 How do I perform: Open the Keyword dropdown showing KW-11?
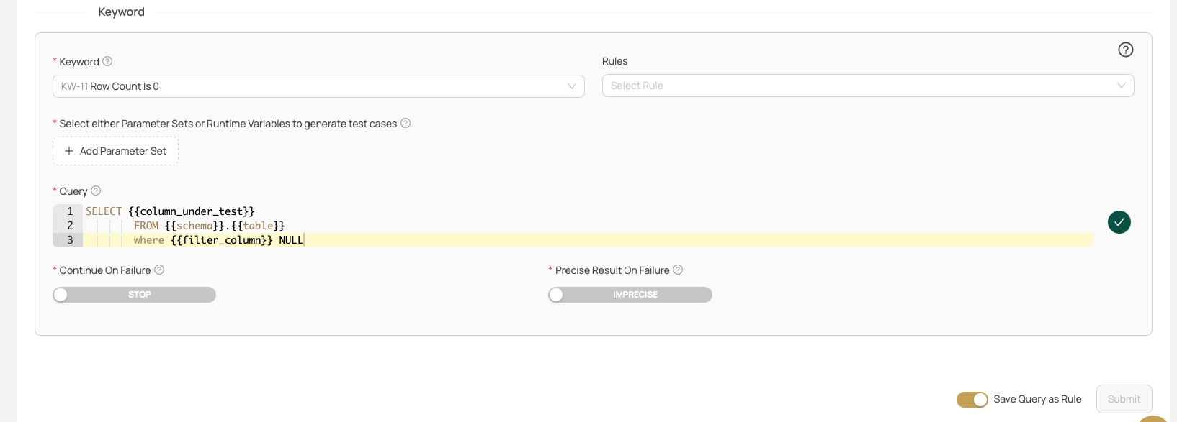(x=318, y=86)
